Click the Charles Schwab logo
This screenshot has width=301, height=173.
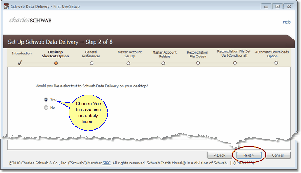(30, 20)
